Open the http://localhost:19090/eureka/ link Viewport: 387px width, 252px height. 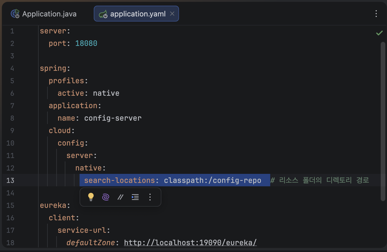(x=190, y=243)
